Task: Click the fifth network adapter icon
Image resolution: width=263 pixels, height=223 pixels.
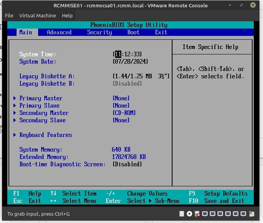Action: pyautogui.click(x=236, y=214)
